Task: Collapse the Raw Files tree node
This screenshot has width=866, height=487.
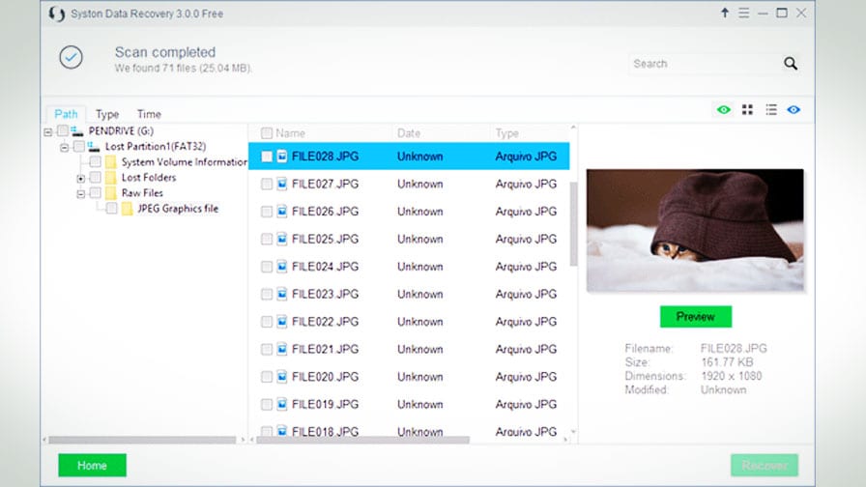Action: click(x=80, y=193)
